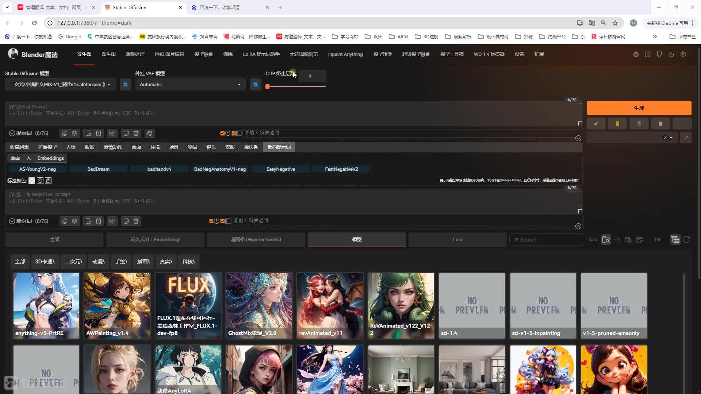The image size is (701, 394).
Task: Click the circular expand arrow right of prompt keyword input
Action: (578, 139)
